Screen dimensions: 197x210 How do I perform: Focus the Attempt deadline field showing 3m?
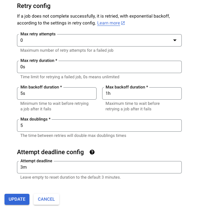pyautogui.click(x=99, y=167)
